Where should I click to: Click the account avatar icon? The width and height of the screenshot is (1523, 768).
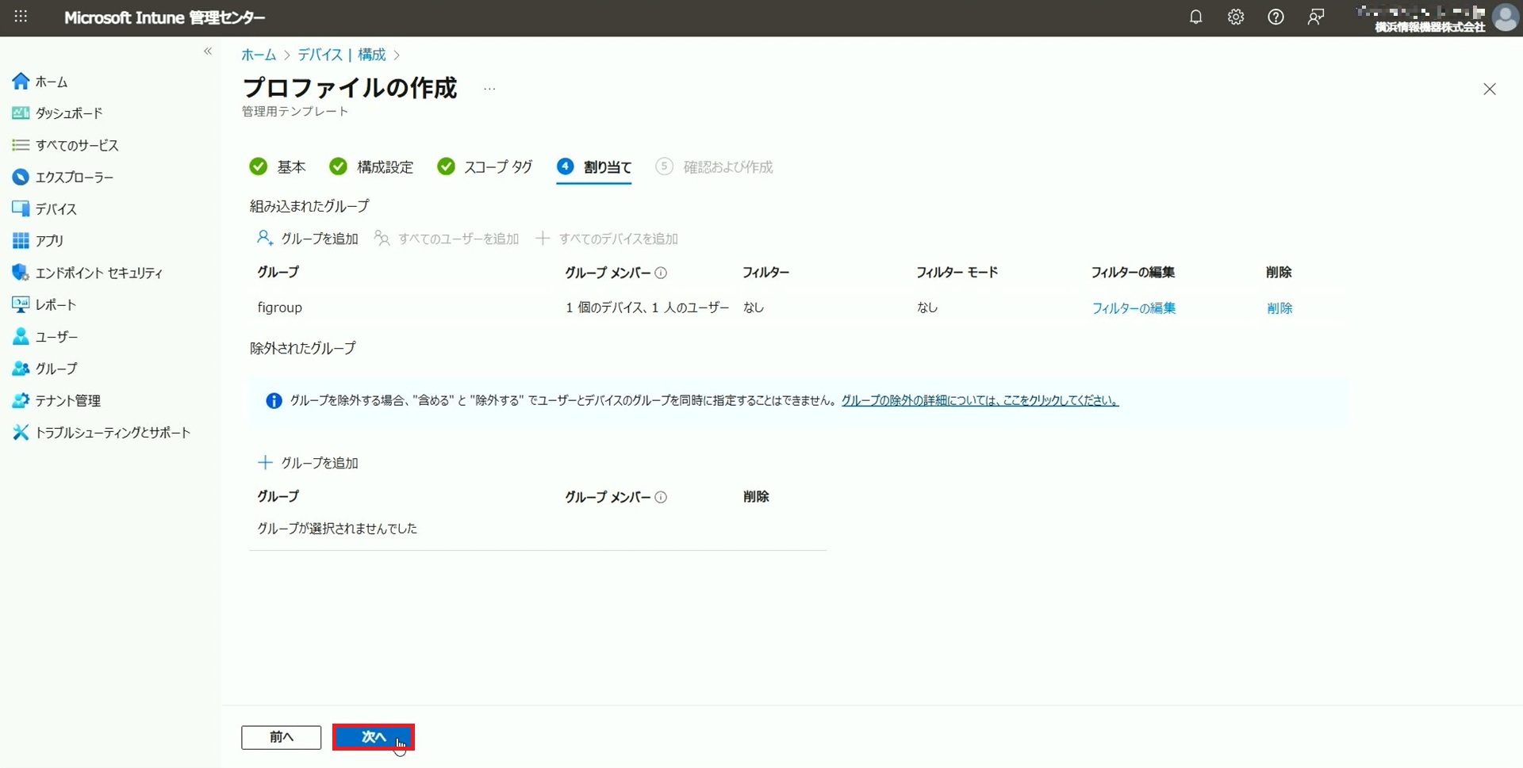(x=1505, y=17)
